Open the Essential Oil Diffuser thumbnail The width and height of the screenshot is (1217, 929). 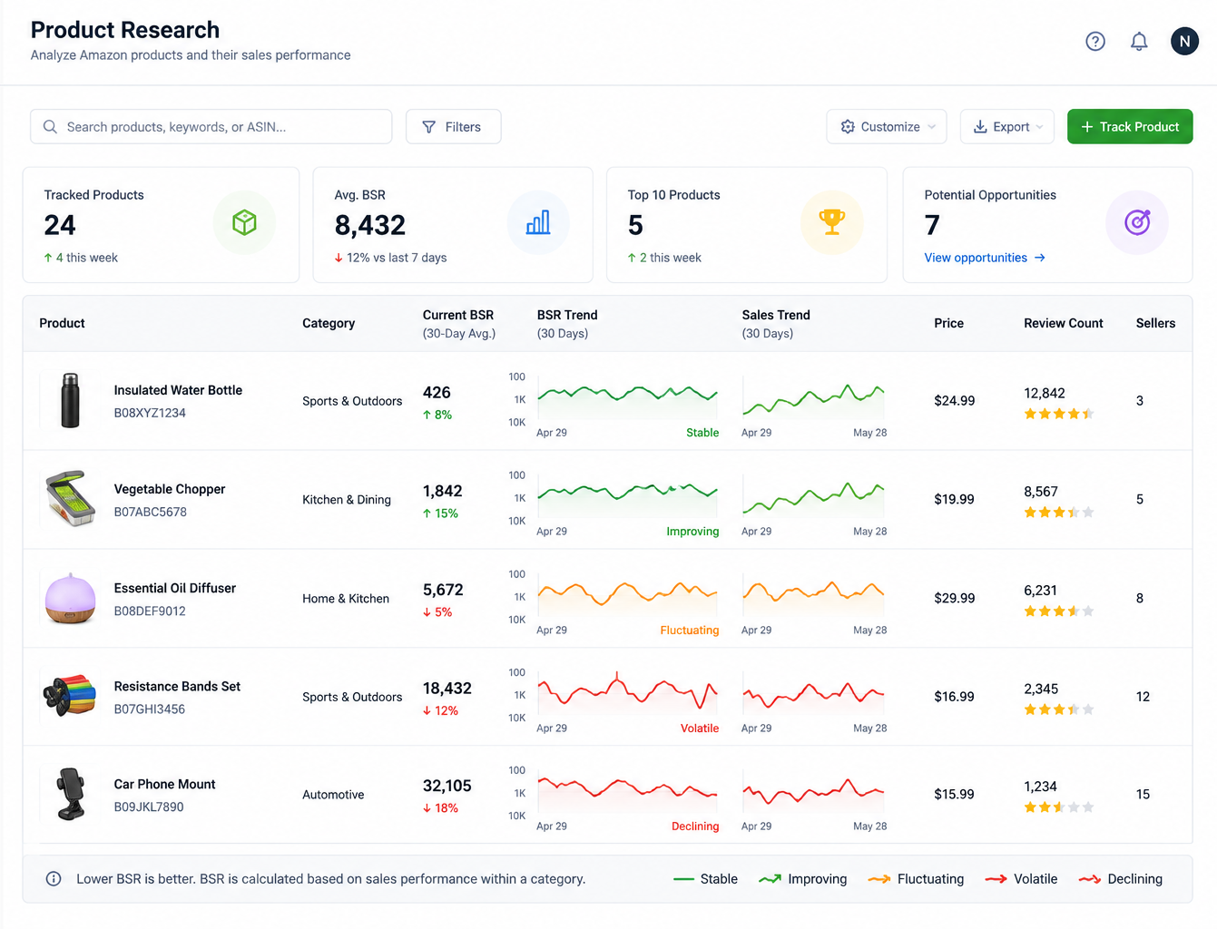click(70, 598)
